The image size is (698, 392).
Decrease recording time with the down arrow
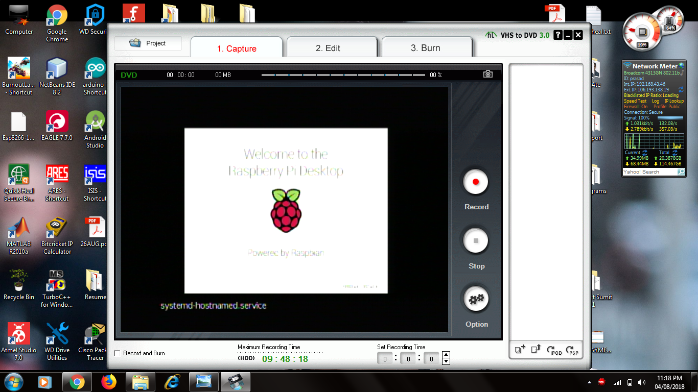(446, 361)
